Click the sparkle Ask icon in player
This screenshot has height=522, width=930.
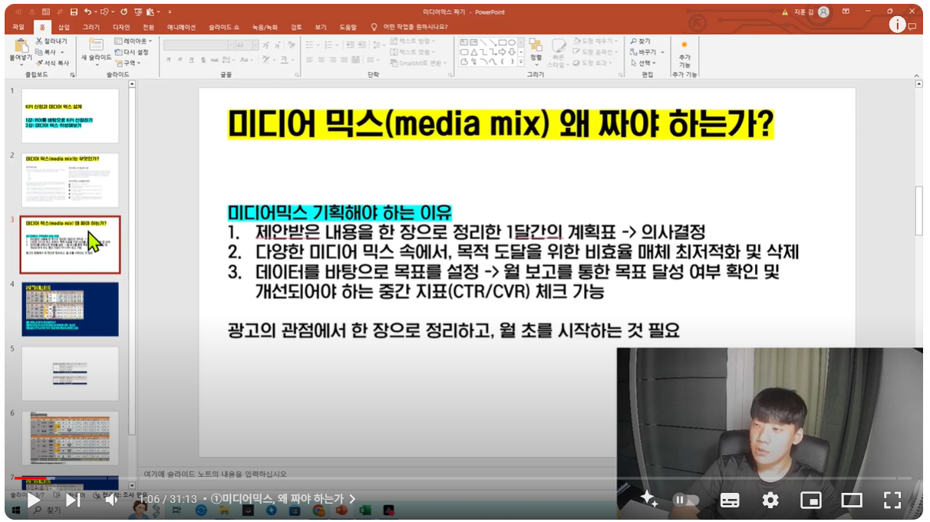(x=648, y=499)
